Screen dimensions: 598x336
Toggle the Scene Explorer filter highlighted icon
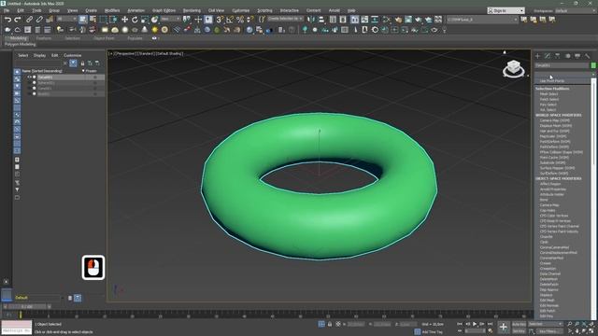click(x=73, y=63)
